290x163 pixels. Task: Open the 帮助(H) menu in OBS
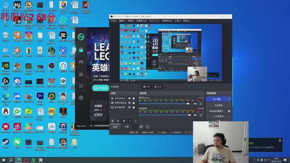[186, 21]
